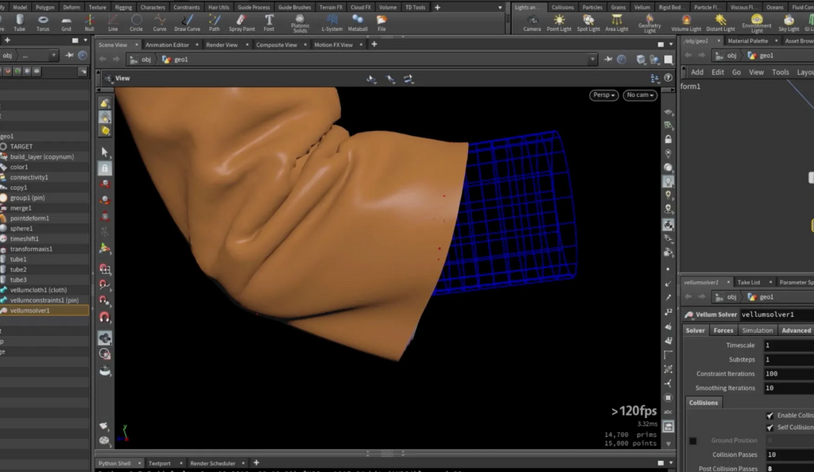Select the Tube tool on the shelf
Viewport: 814px width, 472px height.
click(19, 22)
